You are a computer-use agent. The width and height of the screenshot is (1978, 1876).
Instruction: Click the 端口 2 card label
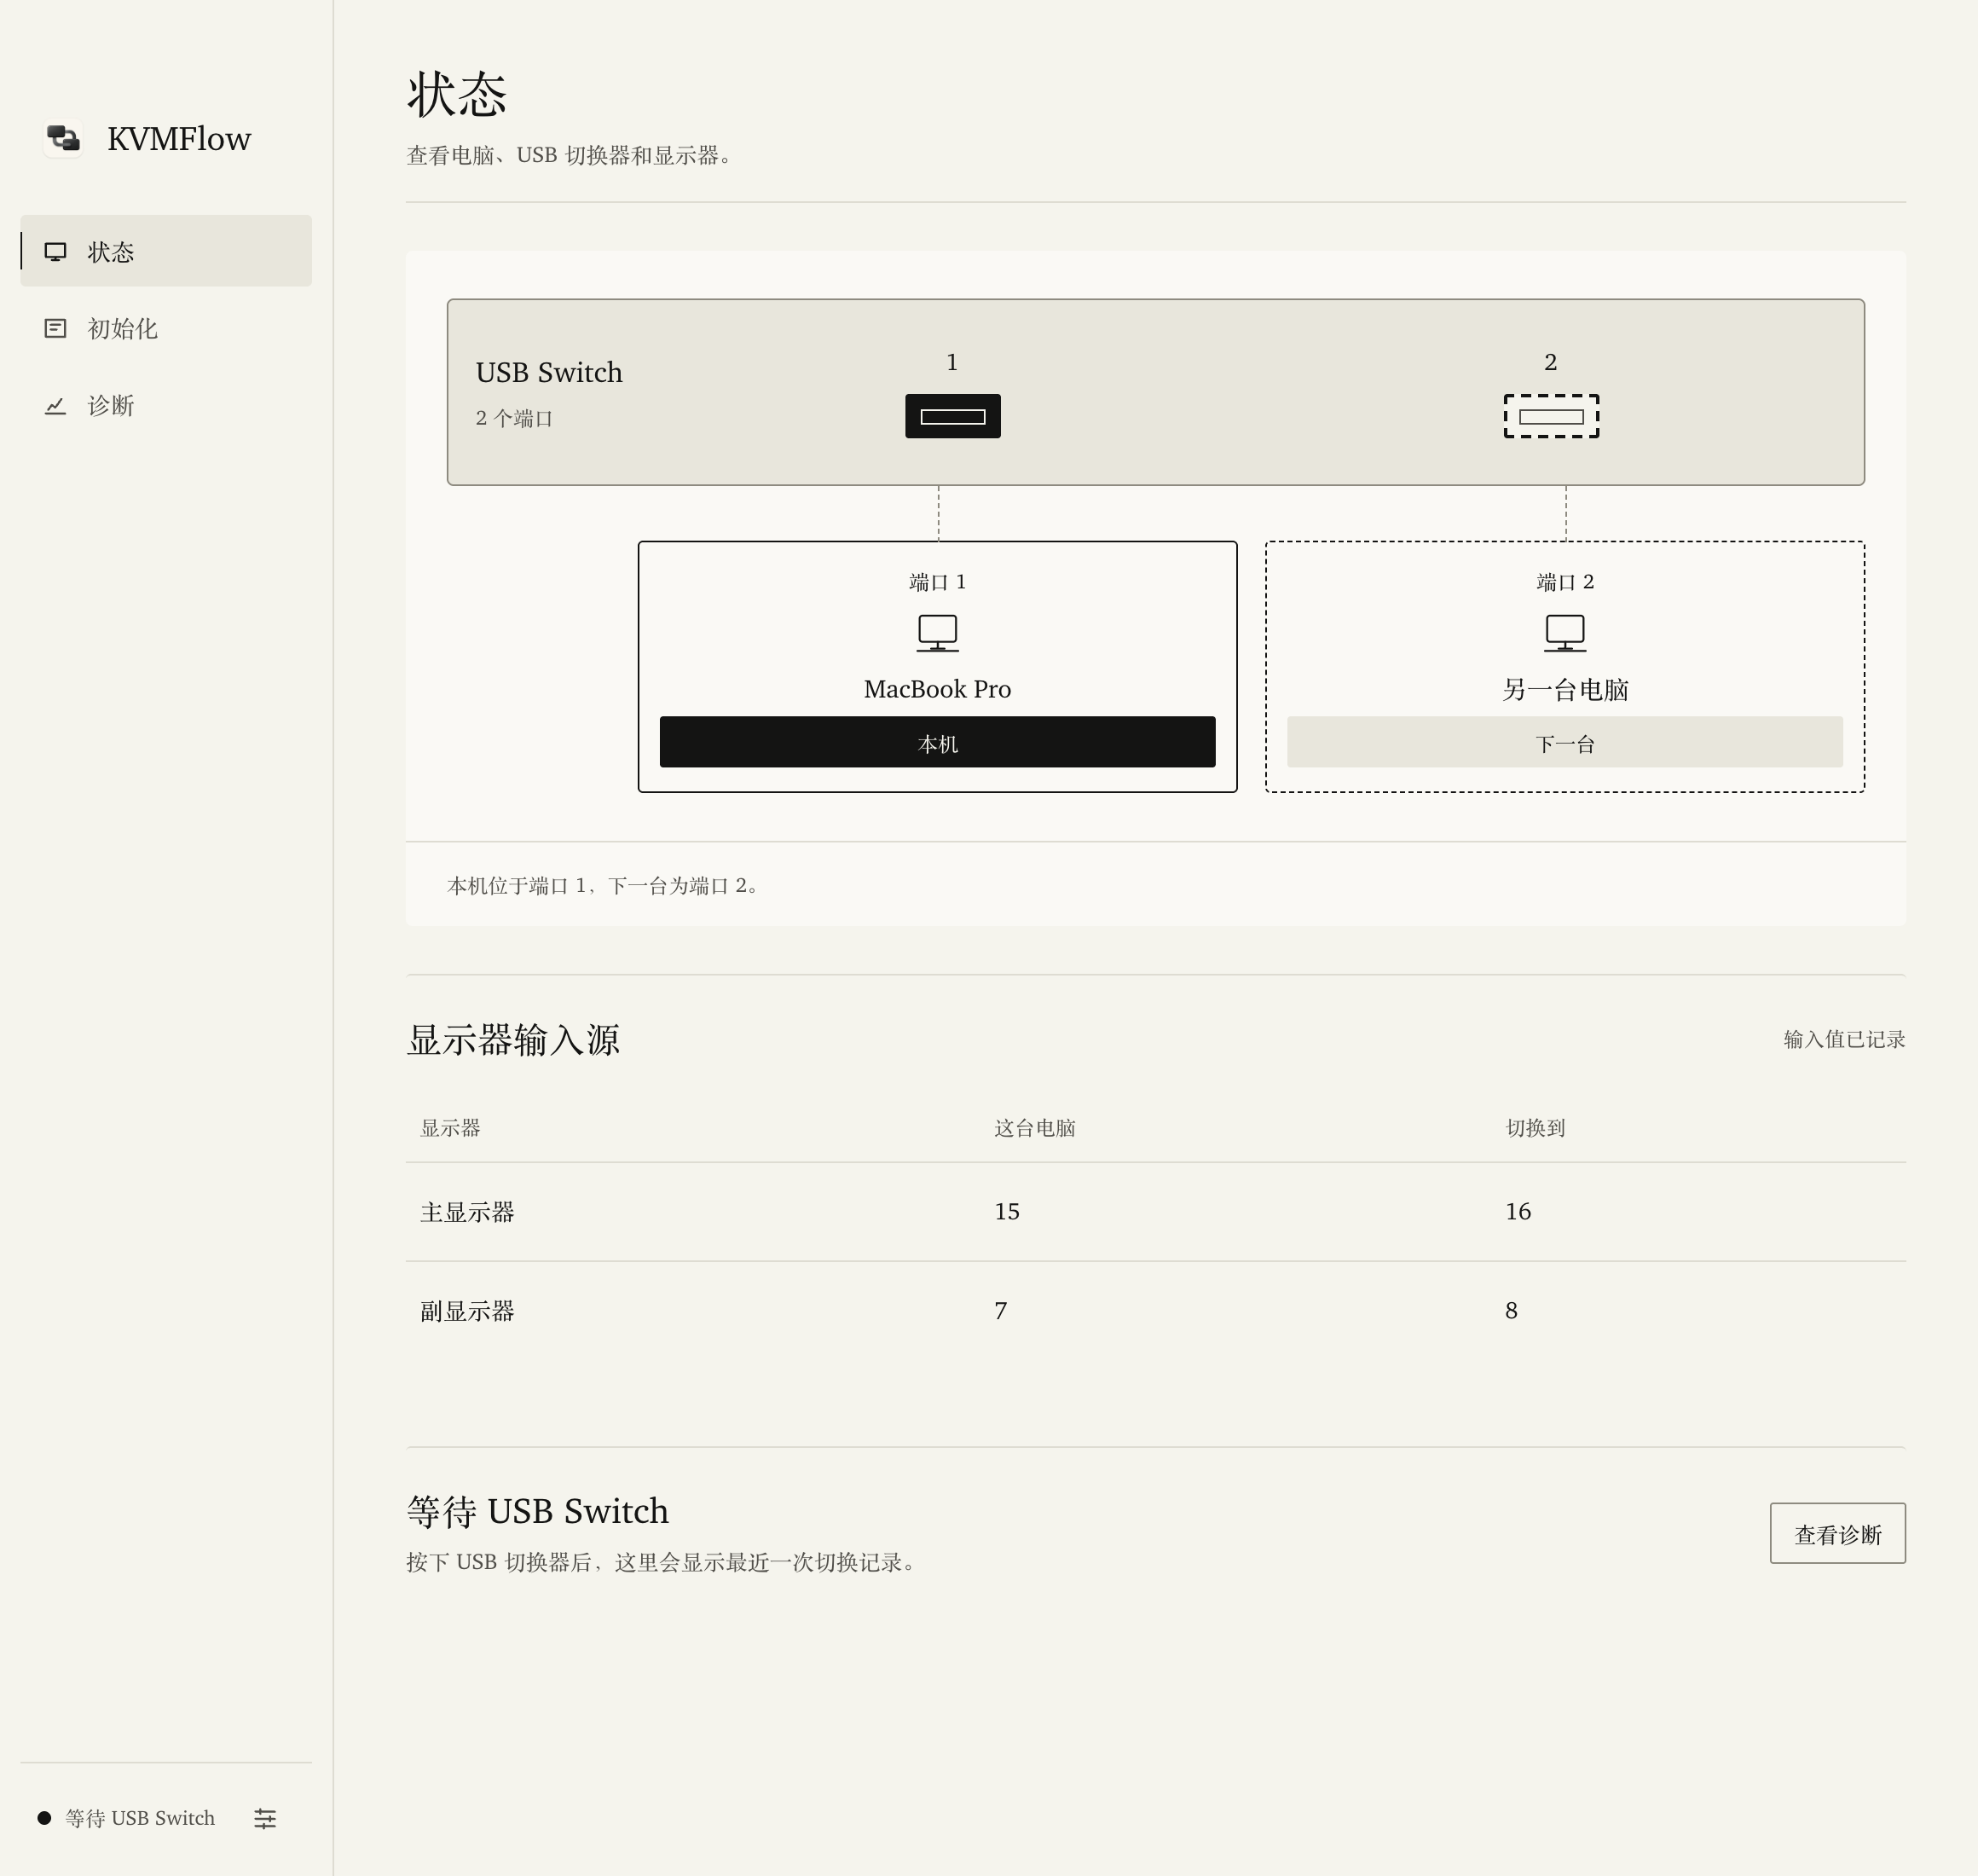[1565, 582]
